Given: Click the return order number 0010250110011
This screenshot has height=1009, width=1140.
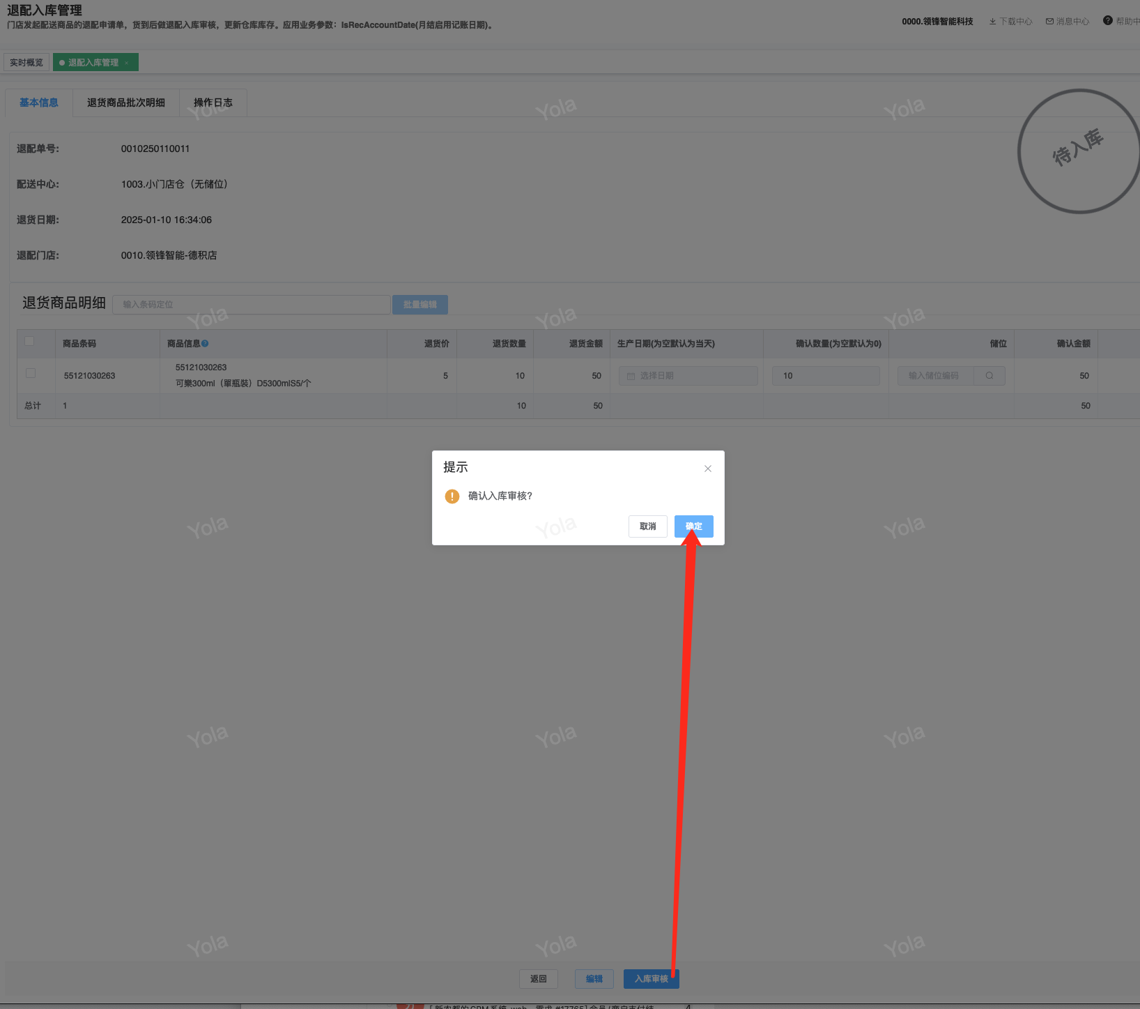Looking at the screenshot, I should [155, 149].
